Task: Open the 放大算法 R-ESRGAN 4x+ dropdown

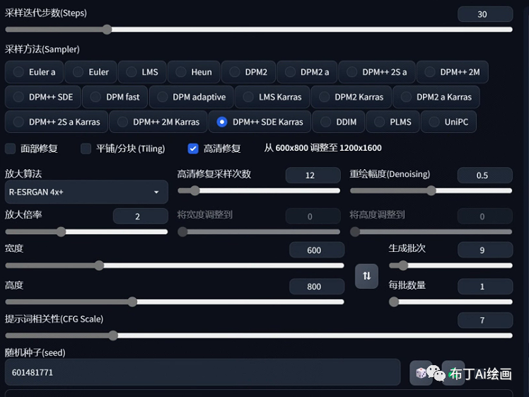Action: click(86, 192)
